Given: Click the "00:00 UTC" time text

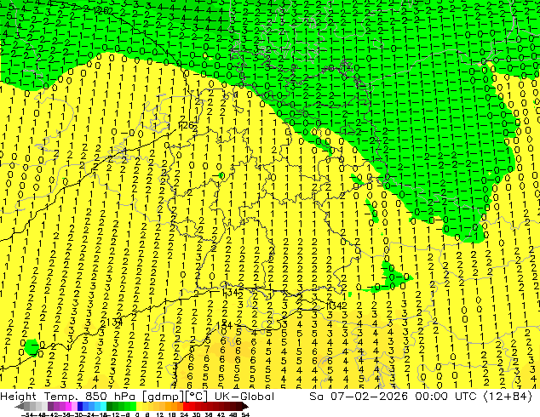Looking at the screenshot, I should coord(446,397).
